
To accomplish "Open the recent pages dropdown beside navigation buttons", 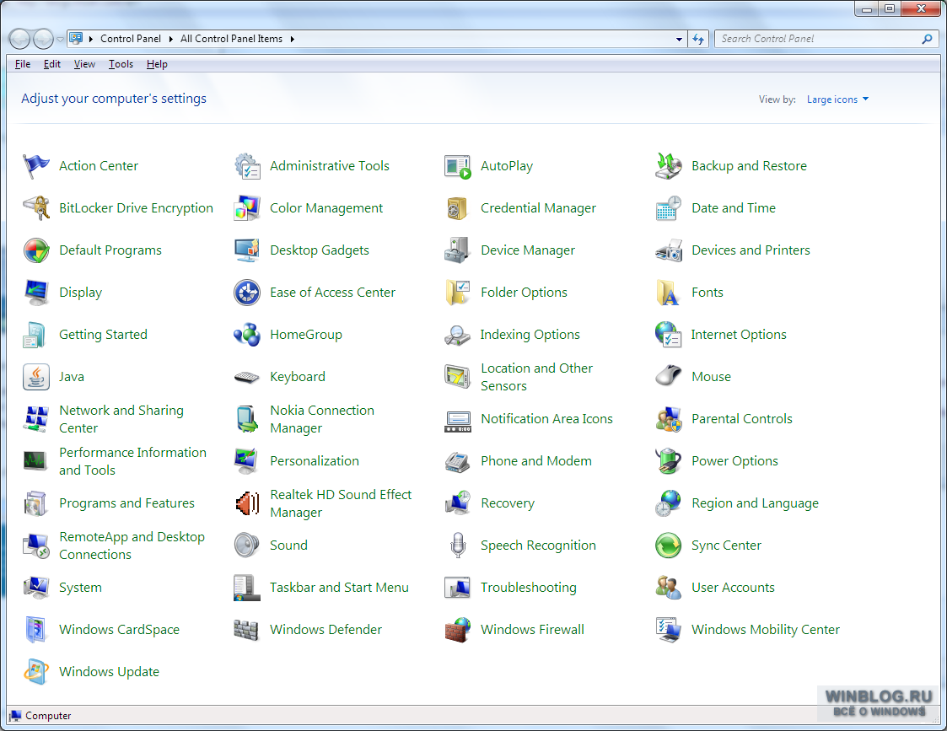I will point(60,40).
